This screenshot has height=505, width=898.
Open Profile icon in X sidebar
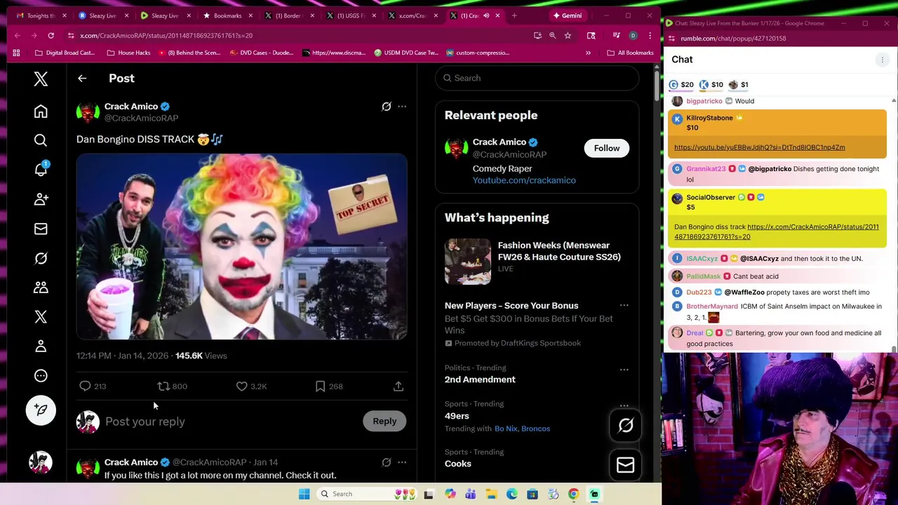point(41,346)
